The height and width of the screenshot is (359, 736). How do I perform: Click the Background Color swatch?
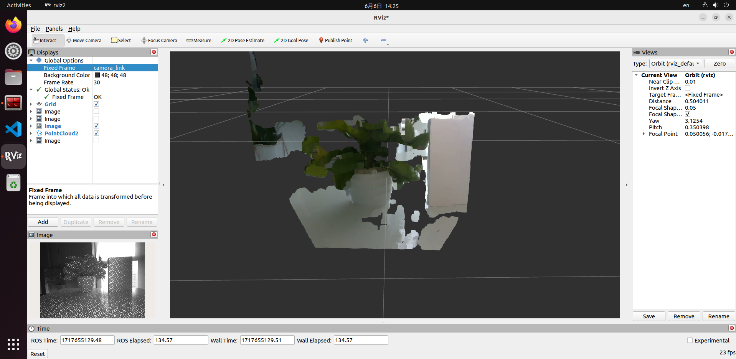97,75
